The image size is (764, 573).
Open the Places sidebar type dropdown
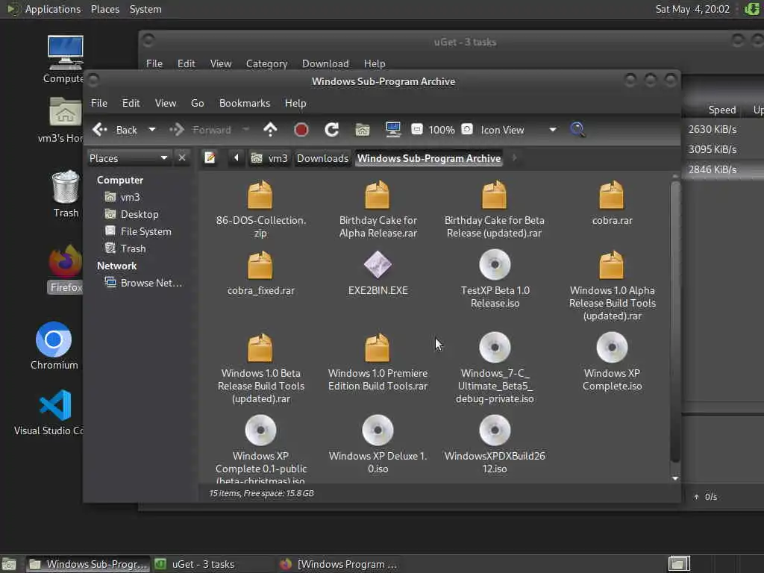coord(128,158)
